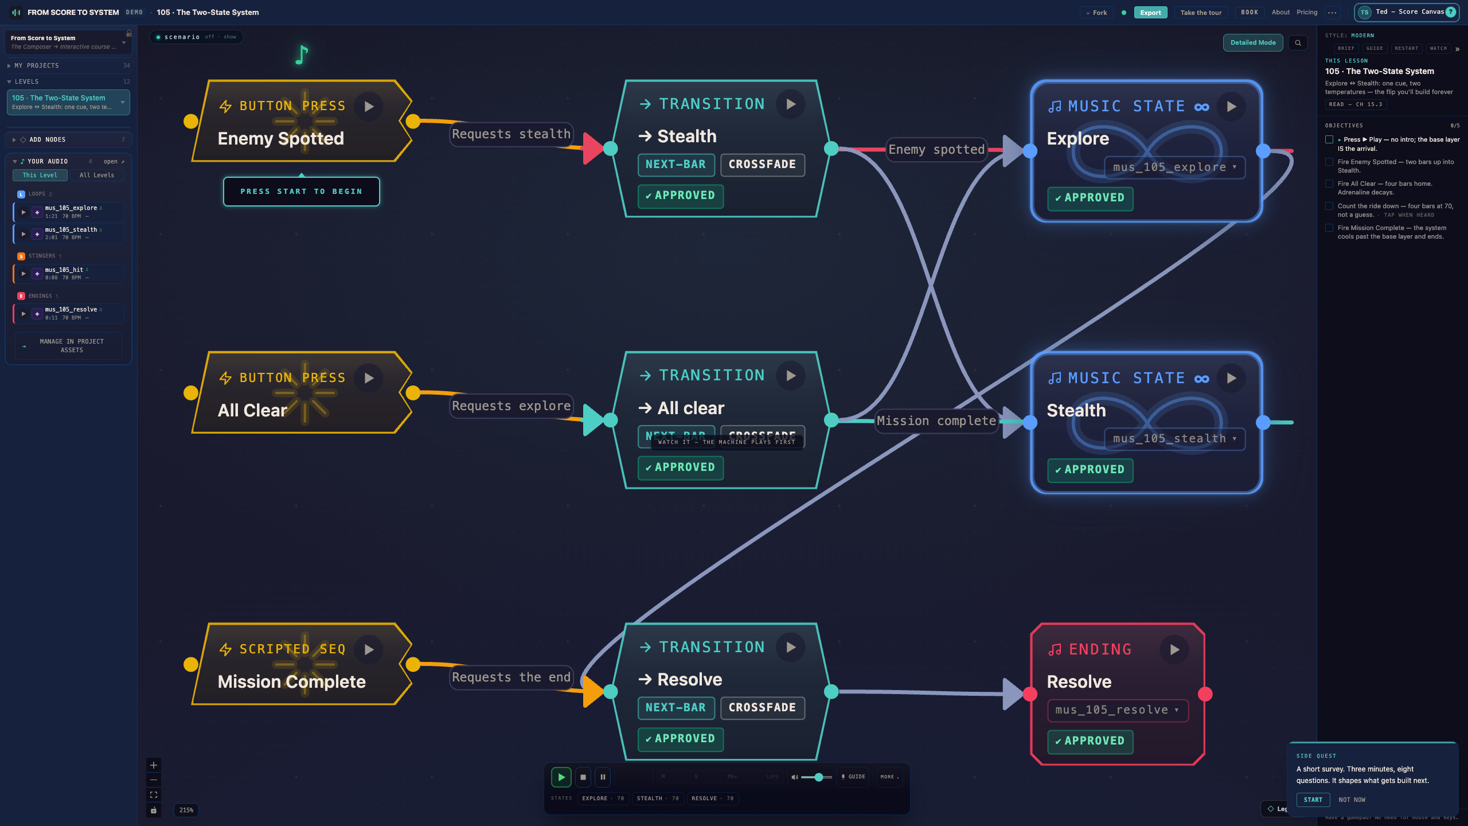Switch to the All Levels tab
Image resolution: width=1468 pixels, height=826 pixels.
(97, 176)
